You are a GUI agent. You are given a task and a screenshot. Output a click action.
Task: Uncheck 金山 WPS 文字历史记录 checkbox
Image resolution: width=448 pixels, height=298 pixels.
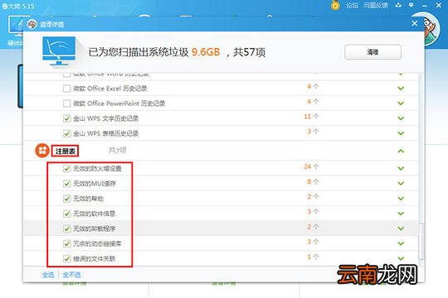[x=66, y=118]
